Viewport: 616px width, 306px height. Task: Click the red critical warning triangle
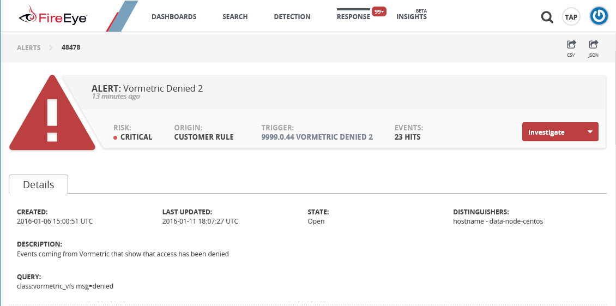[52, 112]
